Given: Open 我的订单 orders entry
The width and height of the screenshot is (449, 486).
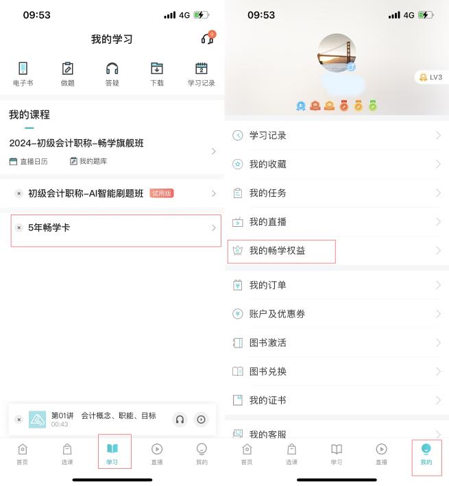Looking at the screenshot, I should pos(337,285).
